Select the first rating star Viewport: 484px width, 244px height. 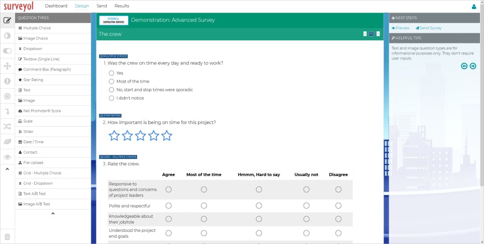[x=114, y=136]
